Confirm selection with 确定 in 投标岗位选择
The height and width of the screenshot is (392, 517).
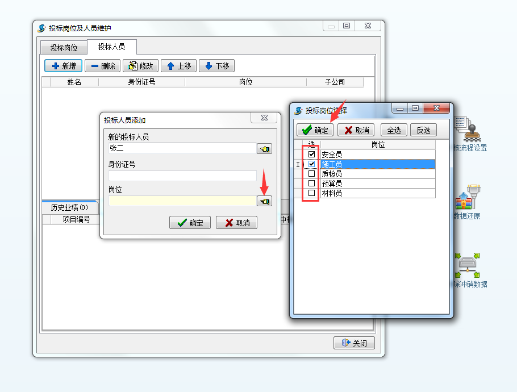click(x=315, y=130)
